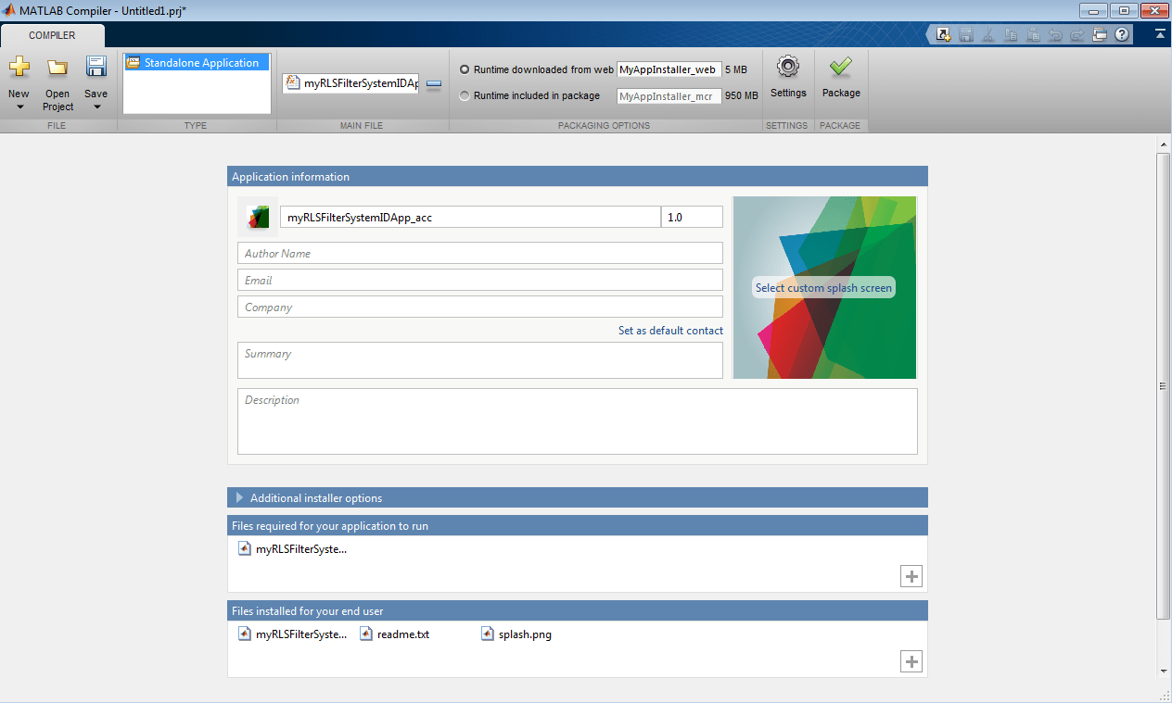1172x703 pixels.
Task: Click Select custom splash screen
Action: pyautogui.click(x=823, y=288)
